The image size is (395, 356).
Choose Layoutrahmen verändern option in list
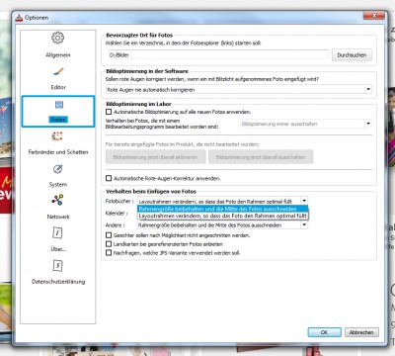coord(223,216)
